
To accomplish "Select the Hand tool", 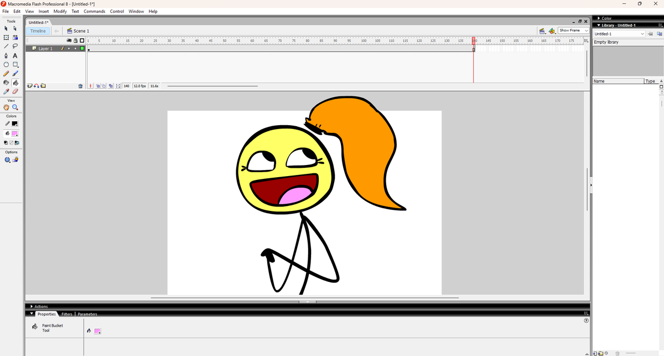I will pyautogui.click(x=6, y=107).
